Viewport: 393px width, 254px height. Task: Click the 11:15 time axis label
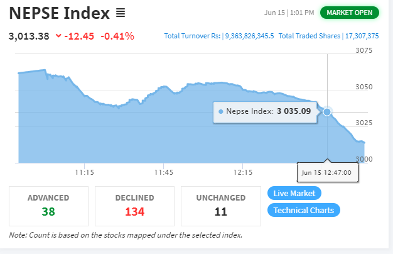[x=85, y=172]
